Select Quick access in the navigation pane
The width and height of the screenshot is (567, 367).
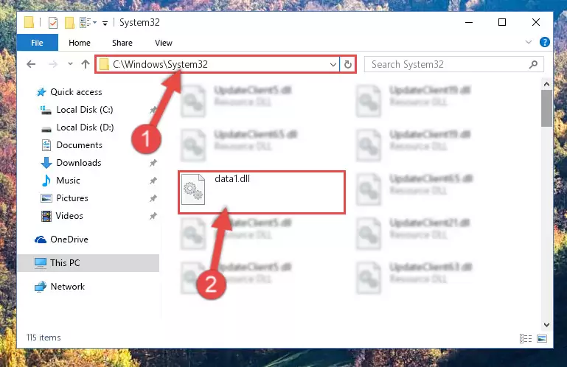[76, 92]
